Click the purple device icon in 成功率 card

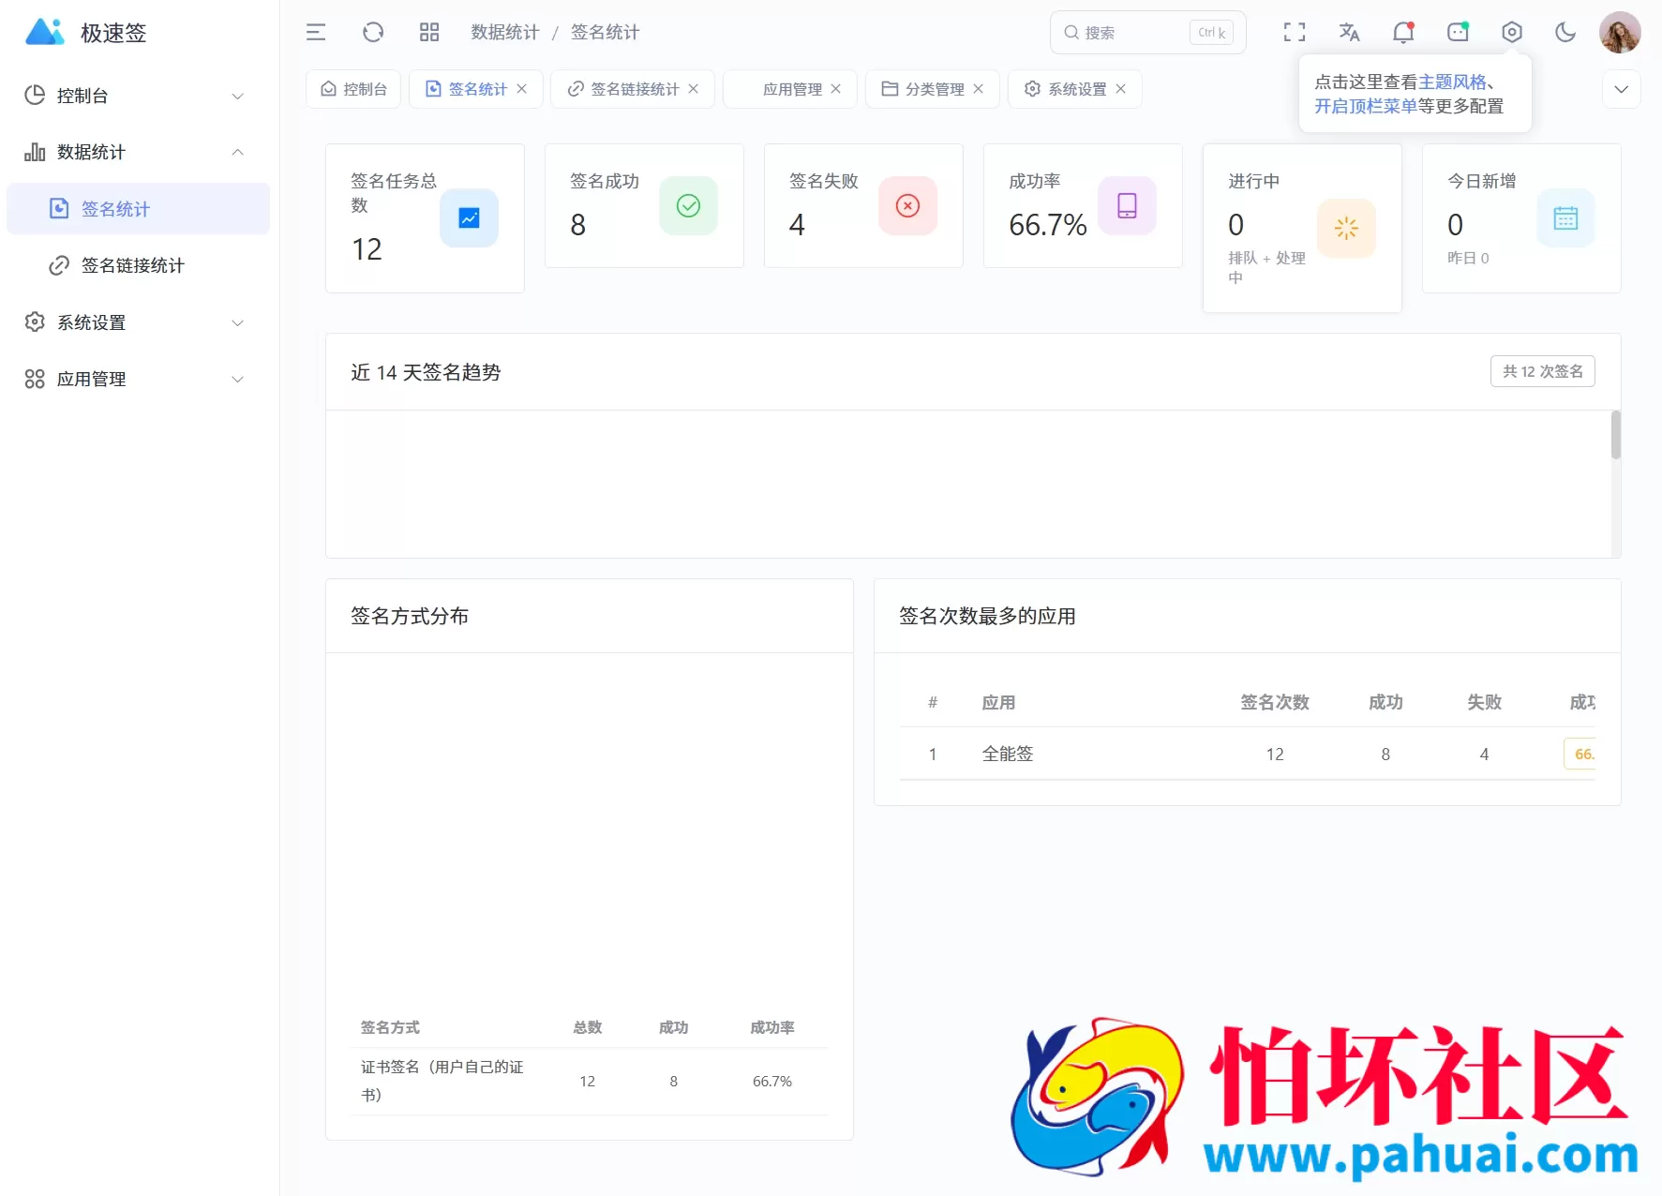point(1127,205)
